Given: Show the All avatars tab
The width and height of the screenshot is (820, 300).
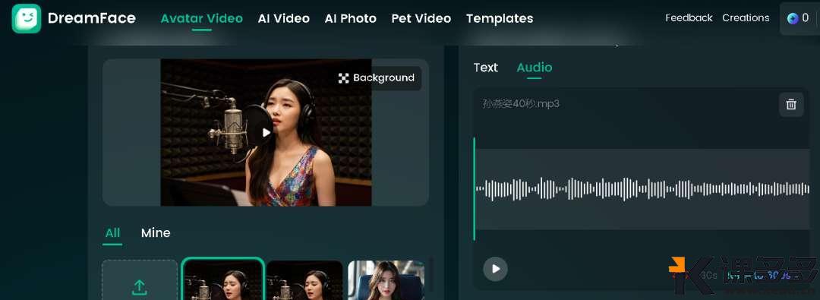Looking at the screenshot, I should pyautogui.click(x=112, y=233).
